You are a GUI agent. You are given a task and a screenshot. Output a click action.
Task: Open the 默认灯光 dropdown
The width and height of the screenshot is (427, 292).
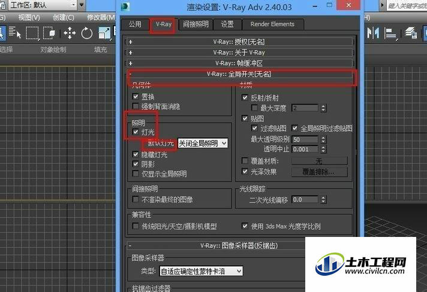(203, 143)
